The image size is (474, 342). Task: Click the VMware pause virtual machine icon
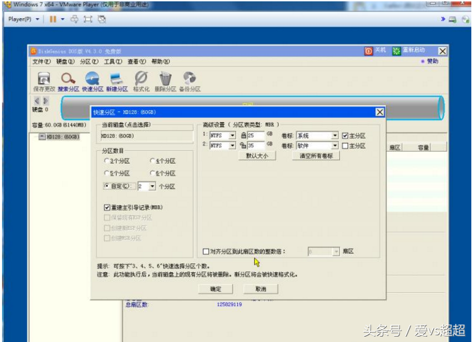[53, 19]
